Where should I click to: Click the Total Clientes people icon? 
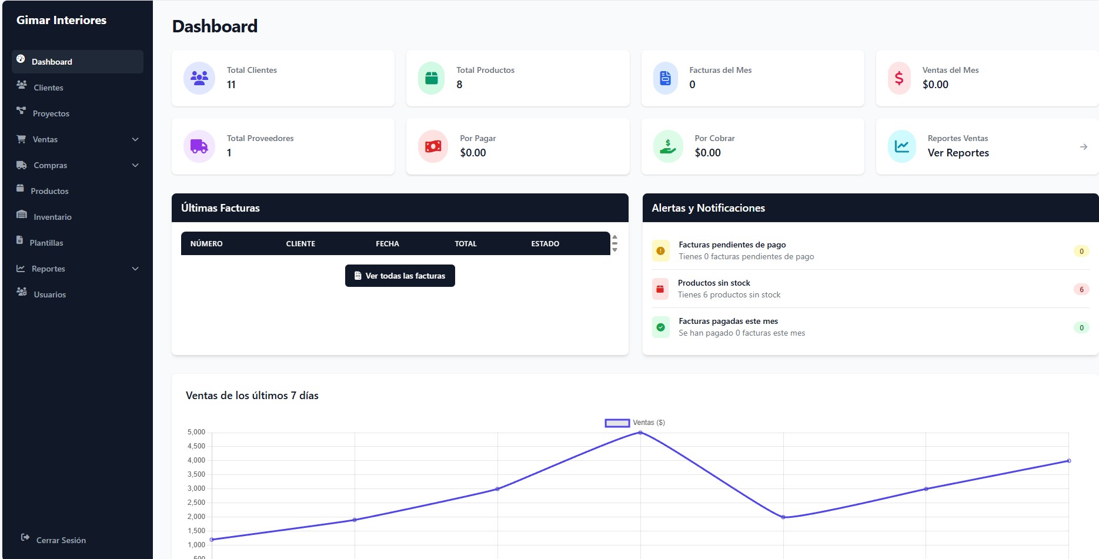point(199,78)
